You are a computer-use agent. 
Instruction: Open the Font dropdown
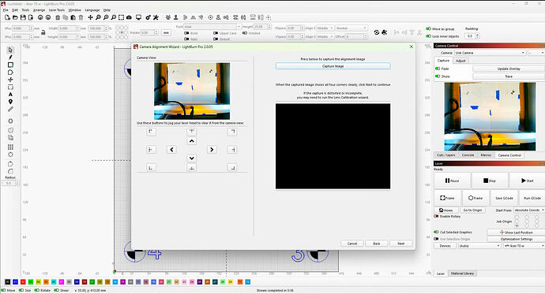[212, 27]
